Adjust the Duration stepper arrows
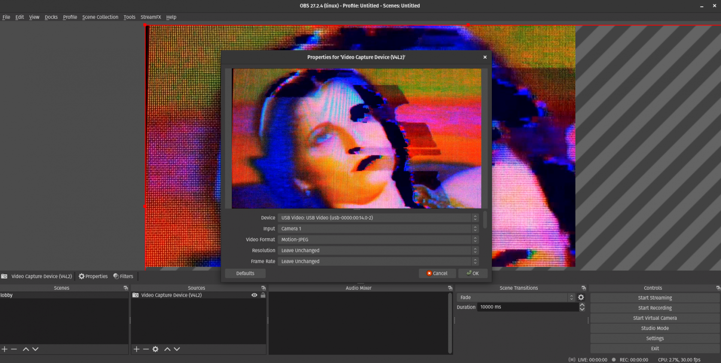 tap(582, 307)
